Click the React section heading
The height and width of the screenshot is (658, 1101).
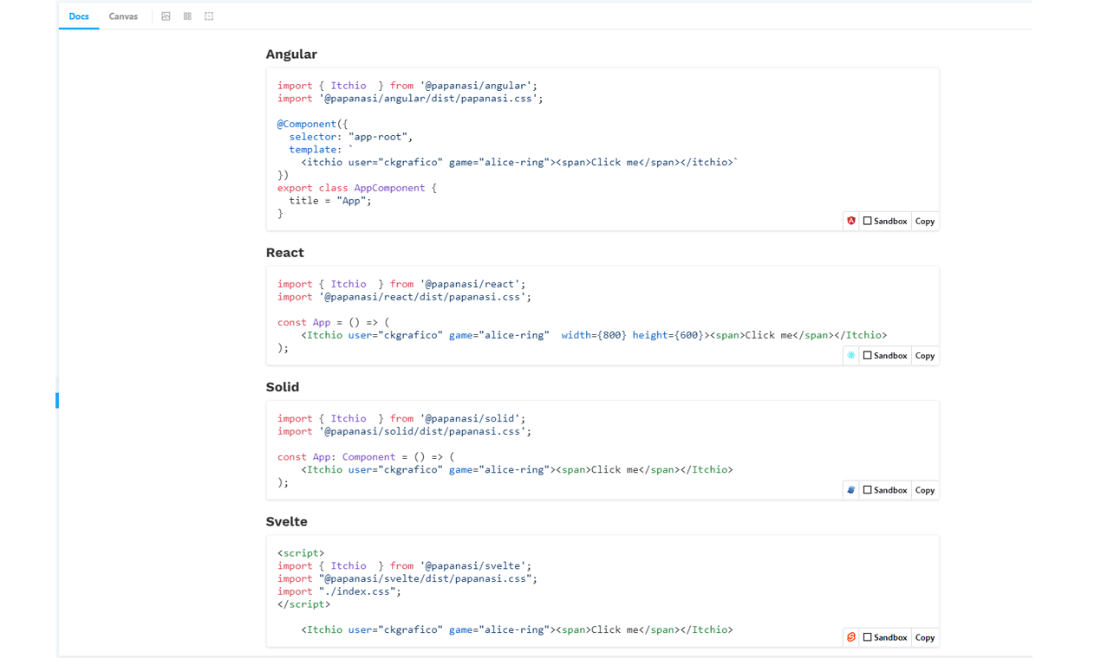point(285,253)
